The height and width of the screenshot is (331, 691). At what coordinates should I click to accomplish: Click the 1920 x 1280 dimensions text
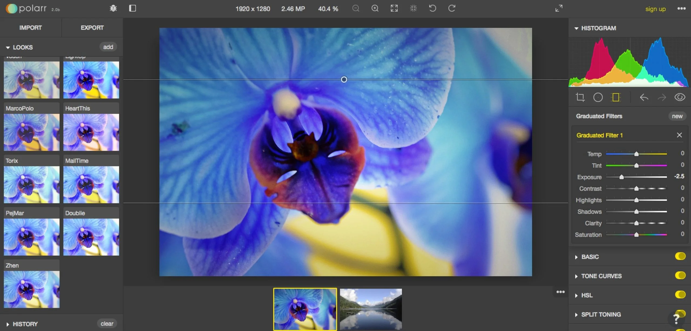pos(253,9)
